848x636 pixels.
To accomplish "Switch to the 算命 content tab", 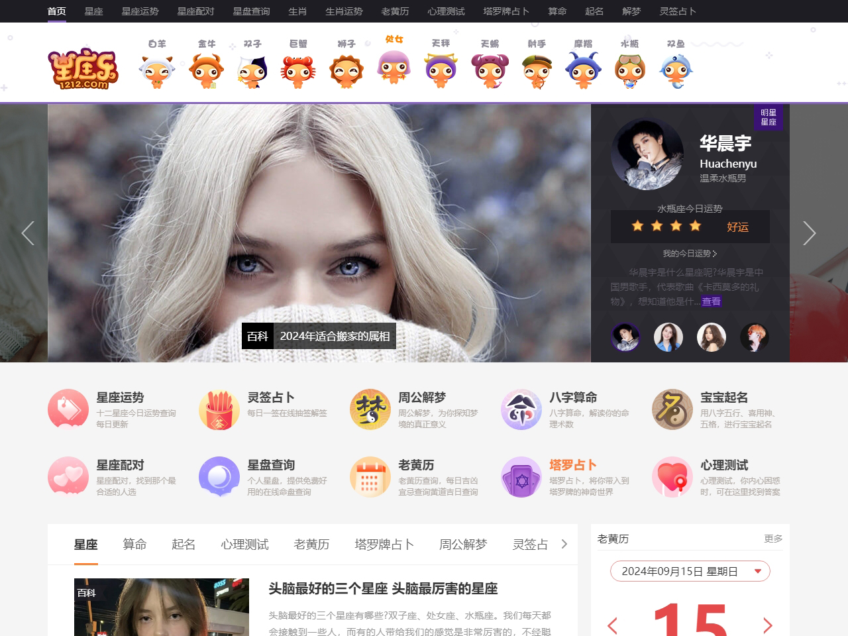I will point(134,544).
